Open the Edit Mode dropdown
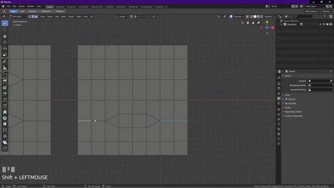Viewport: 334px width, 188px height. click(x=18, y=16)
